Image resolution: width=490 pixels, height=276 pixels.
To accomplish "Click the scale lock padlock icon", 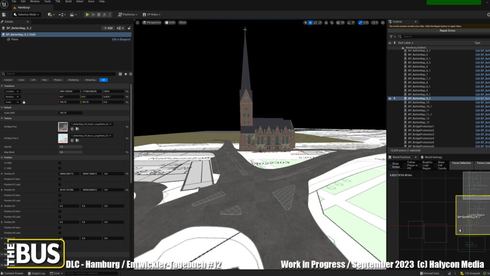I will pyautogui.click(x=23, y=102).
